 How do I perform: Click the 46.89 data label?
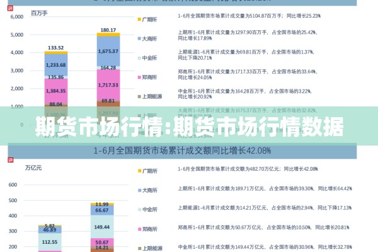[x=50, y=230]
